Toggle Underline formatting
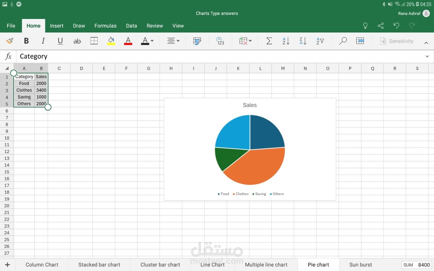The height and width of the screenshot is (271, 434). (x=60, y=41)
